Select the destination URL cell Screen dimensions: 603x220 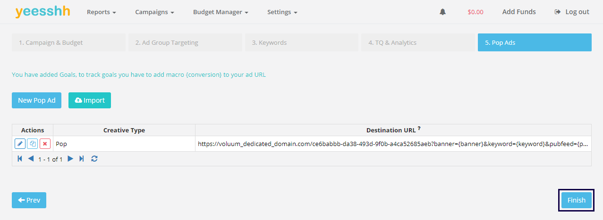point(393,144)
